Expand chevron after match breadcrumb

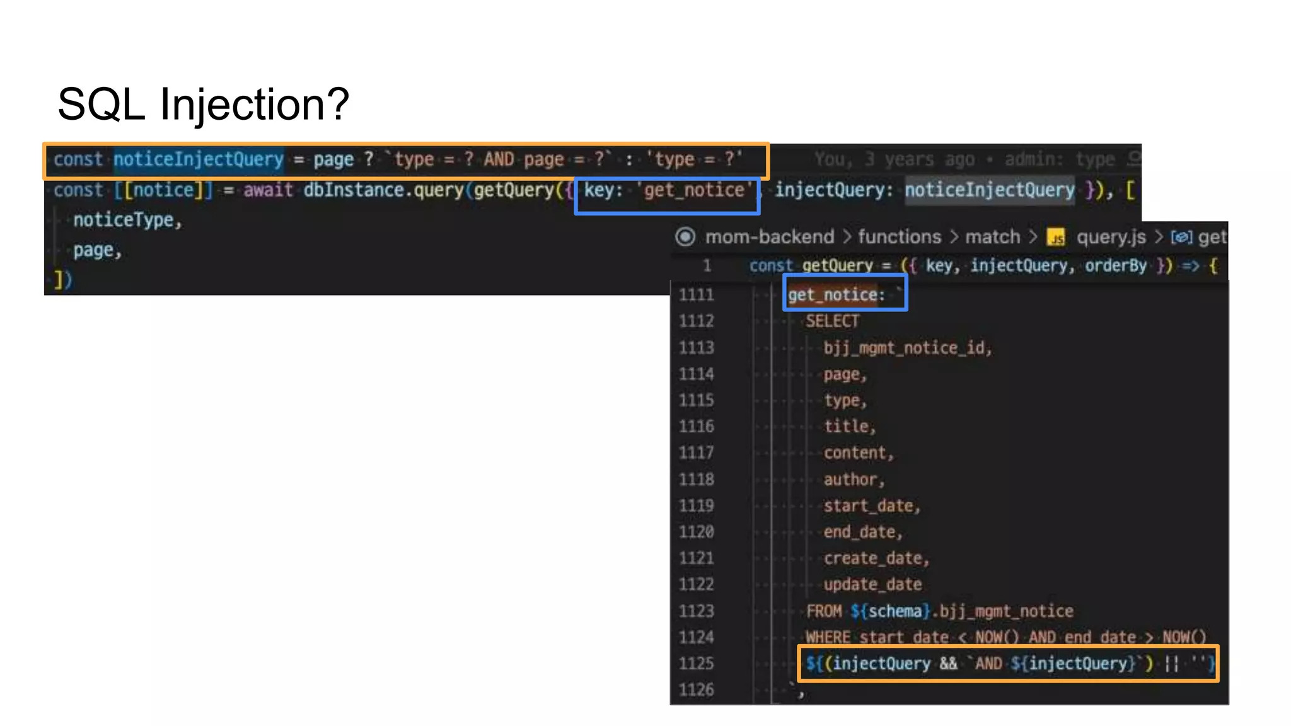1033,237
